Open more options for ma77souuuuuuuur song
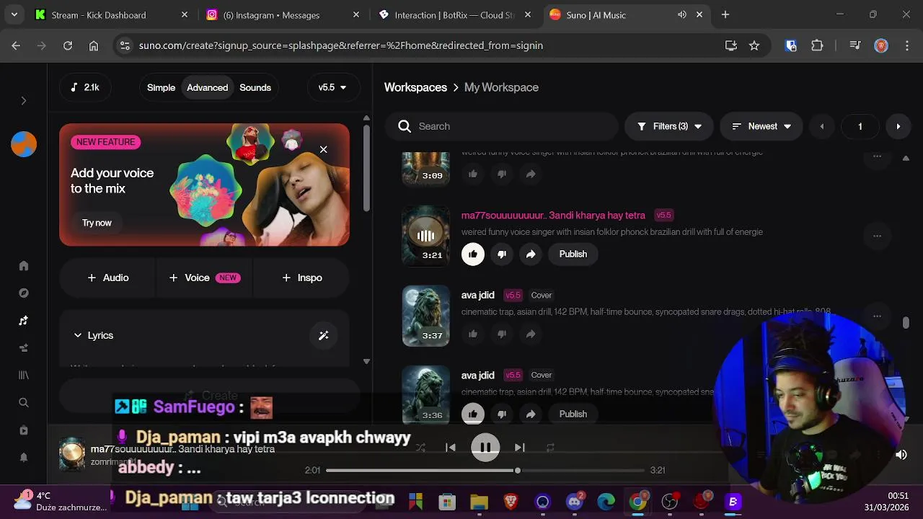Image resolution: width=923 pixels, height=519 pixels. (877, 236)
